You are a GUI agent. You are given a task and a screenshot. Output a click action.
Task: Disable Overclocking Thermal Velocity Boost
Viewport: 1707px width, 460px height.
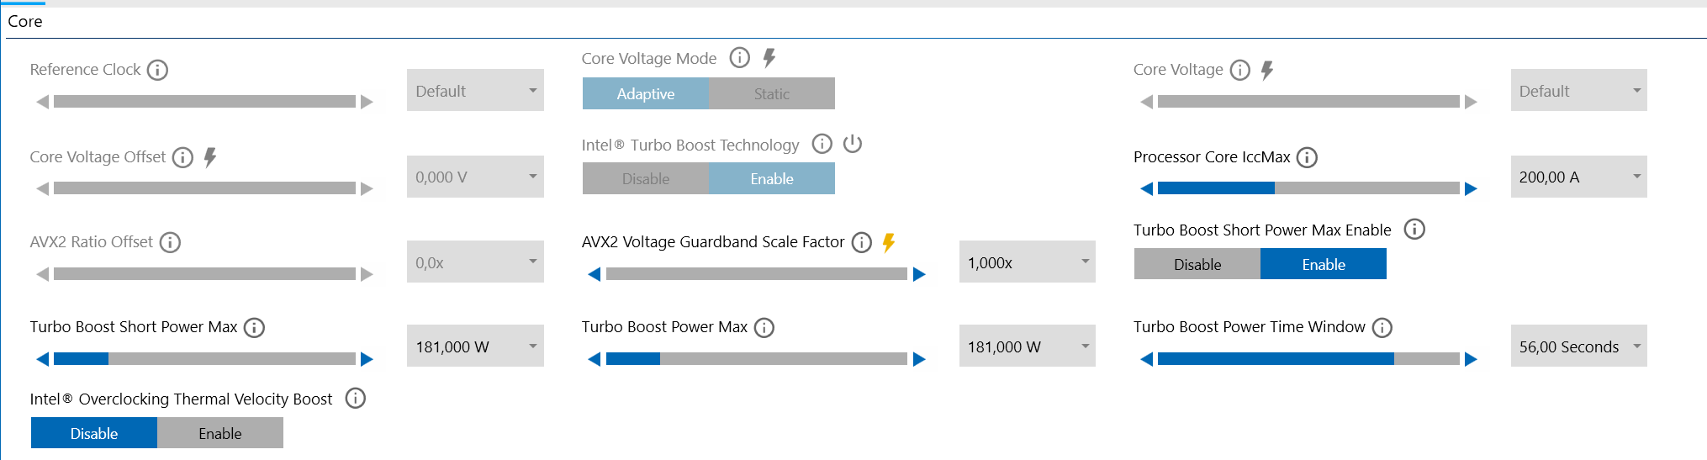point(94,433)
